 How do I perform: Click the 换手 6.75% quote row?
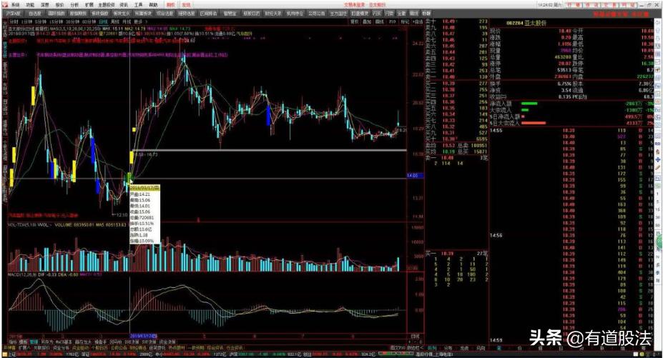[531, 84]
